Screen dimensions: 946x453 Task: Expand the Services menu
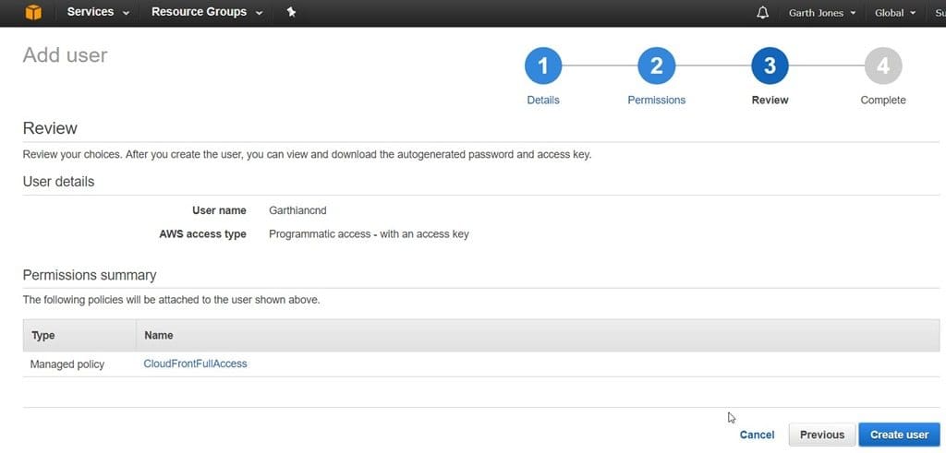click(x=98, y=12)
